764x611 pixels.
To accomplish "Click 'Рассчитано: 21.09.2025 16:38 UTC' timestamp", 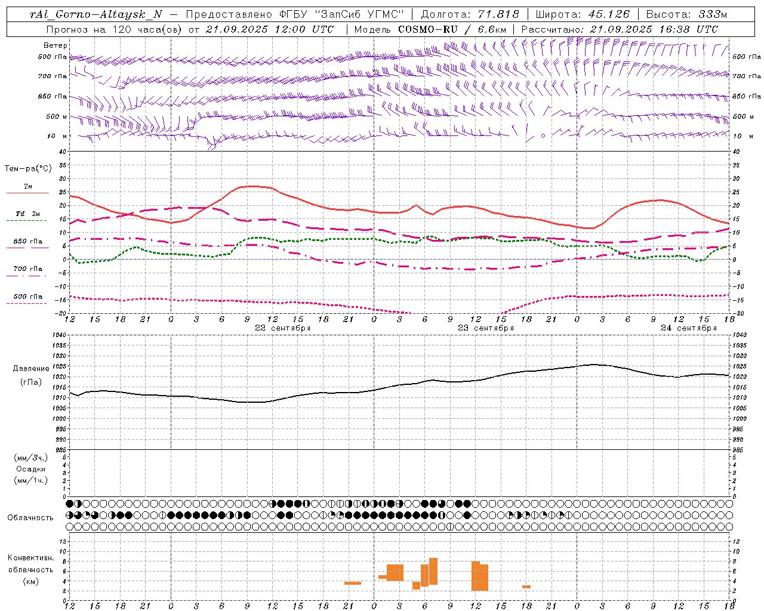I will (x=620, y=29).
